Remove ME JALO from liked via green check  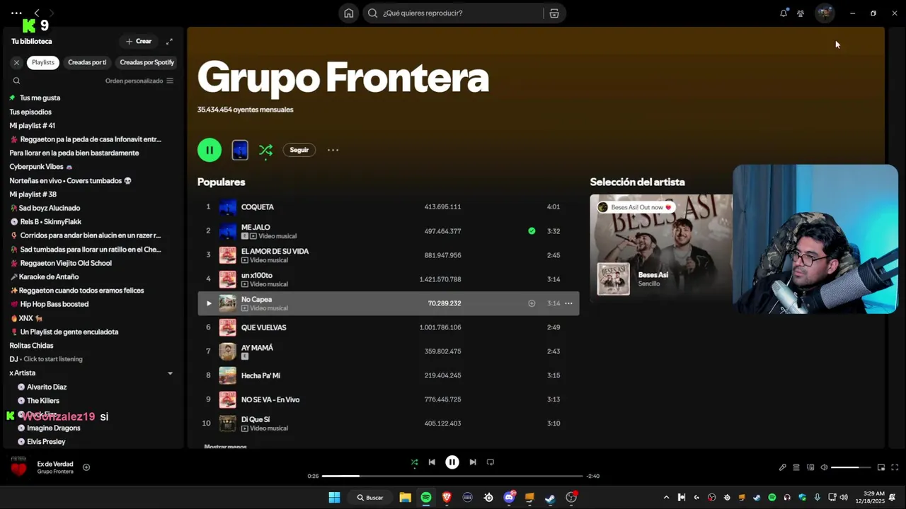point(532,230)
